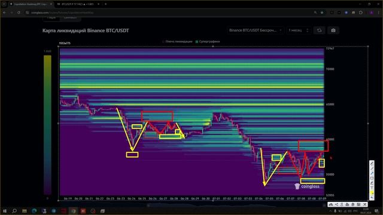Undo last annotation with back arrow
Viewport: 383px width, 215px height.
pos(372,198)
